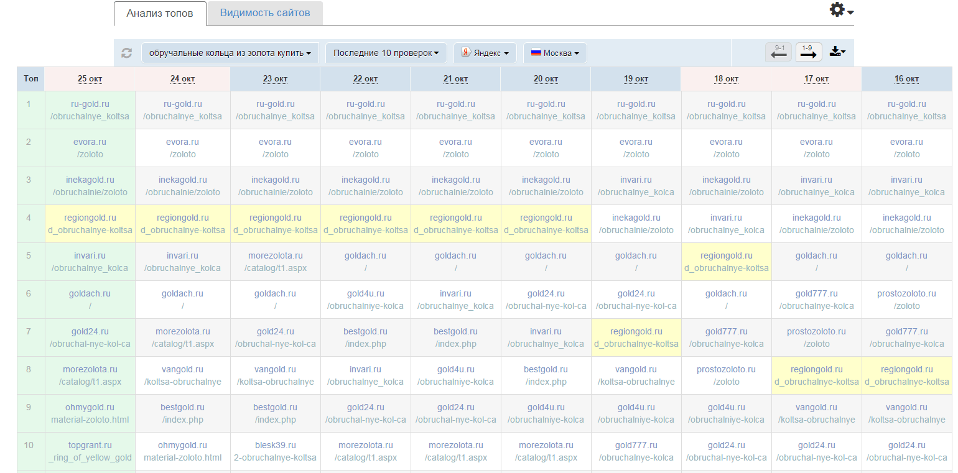Open the Москва region dropdown

554,53
